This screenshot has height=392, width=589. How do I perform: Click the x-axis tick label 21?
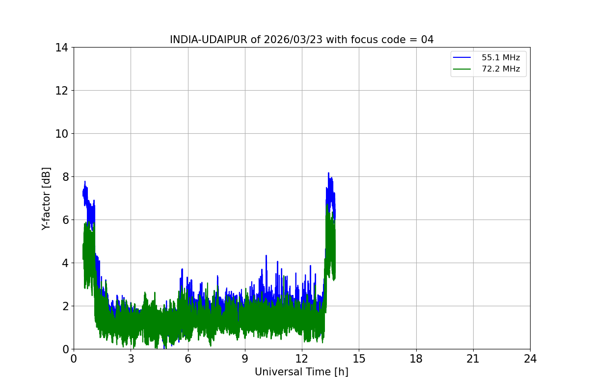click(x=473, y=359)
